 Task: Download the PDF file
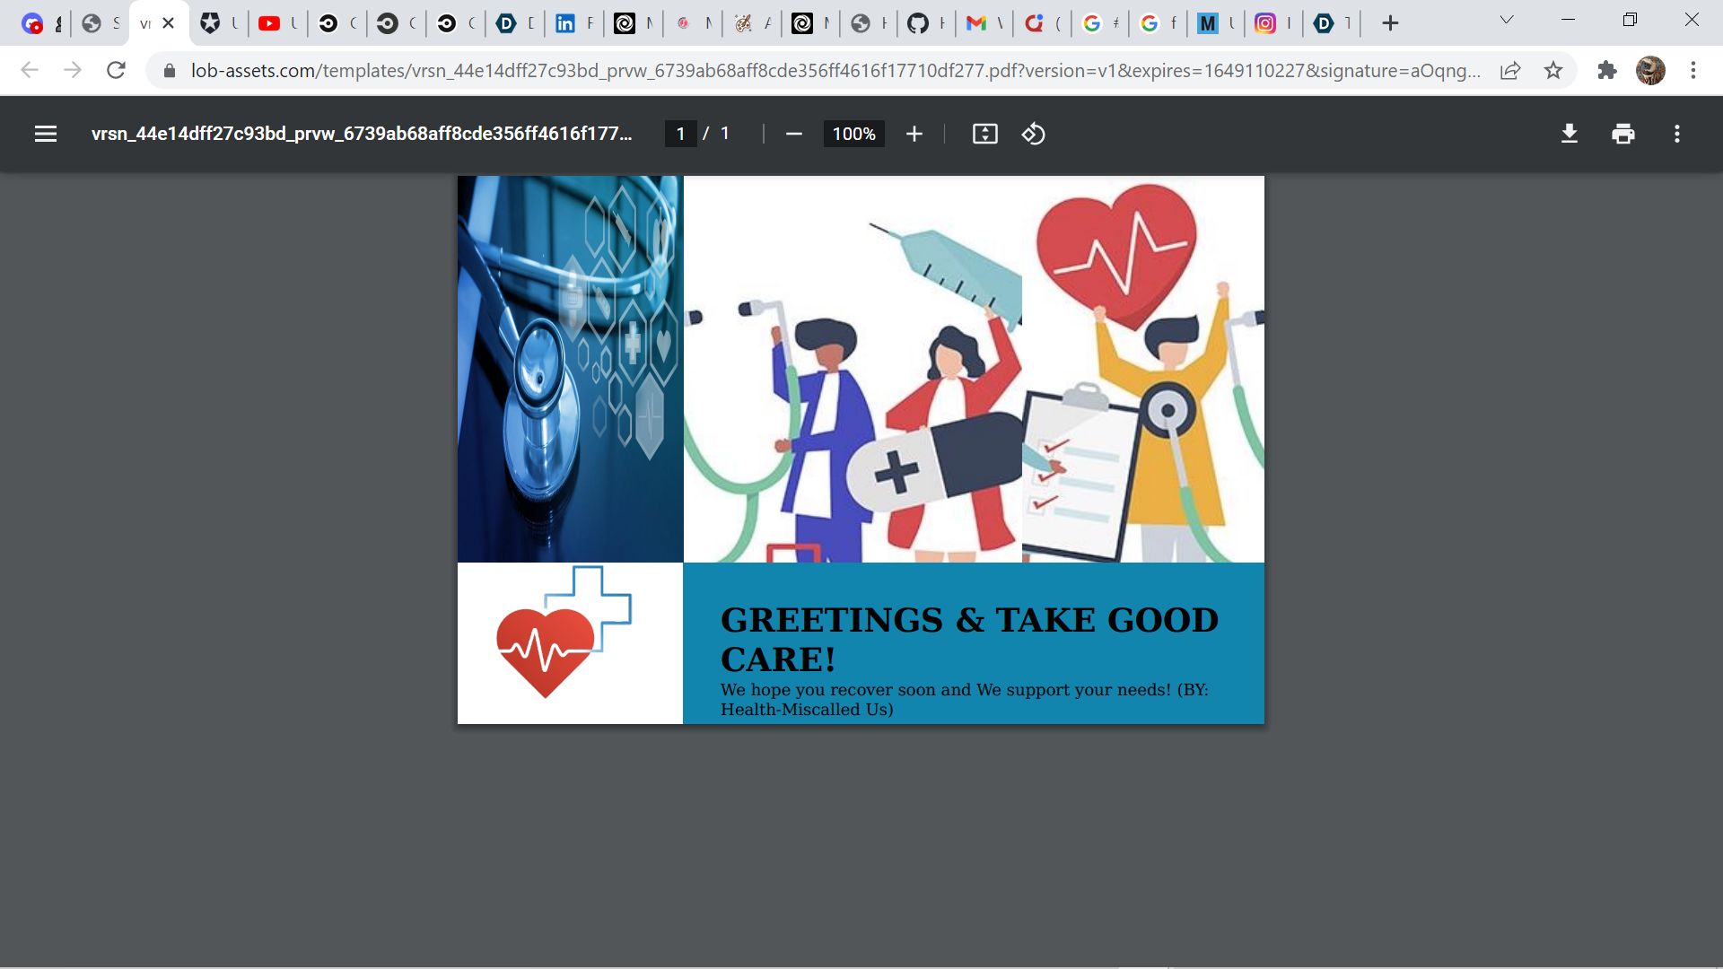coord(1569,134)
